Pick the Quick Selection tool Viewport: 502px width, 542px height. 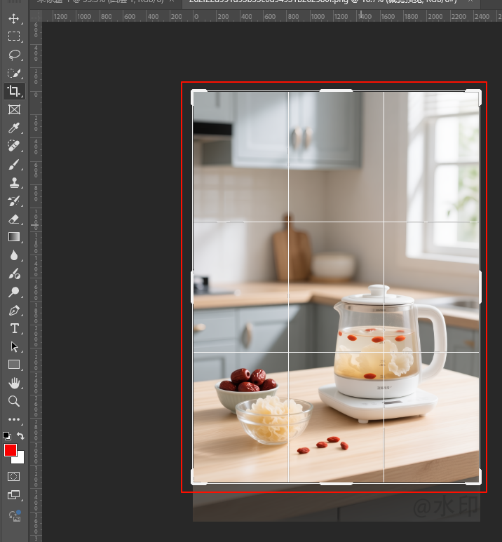click(14, 73)
